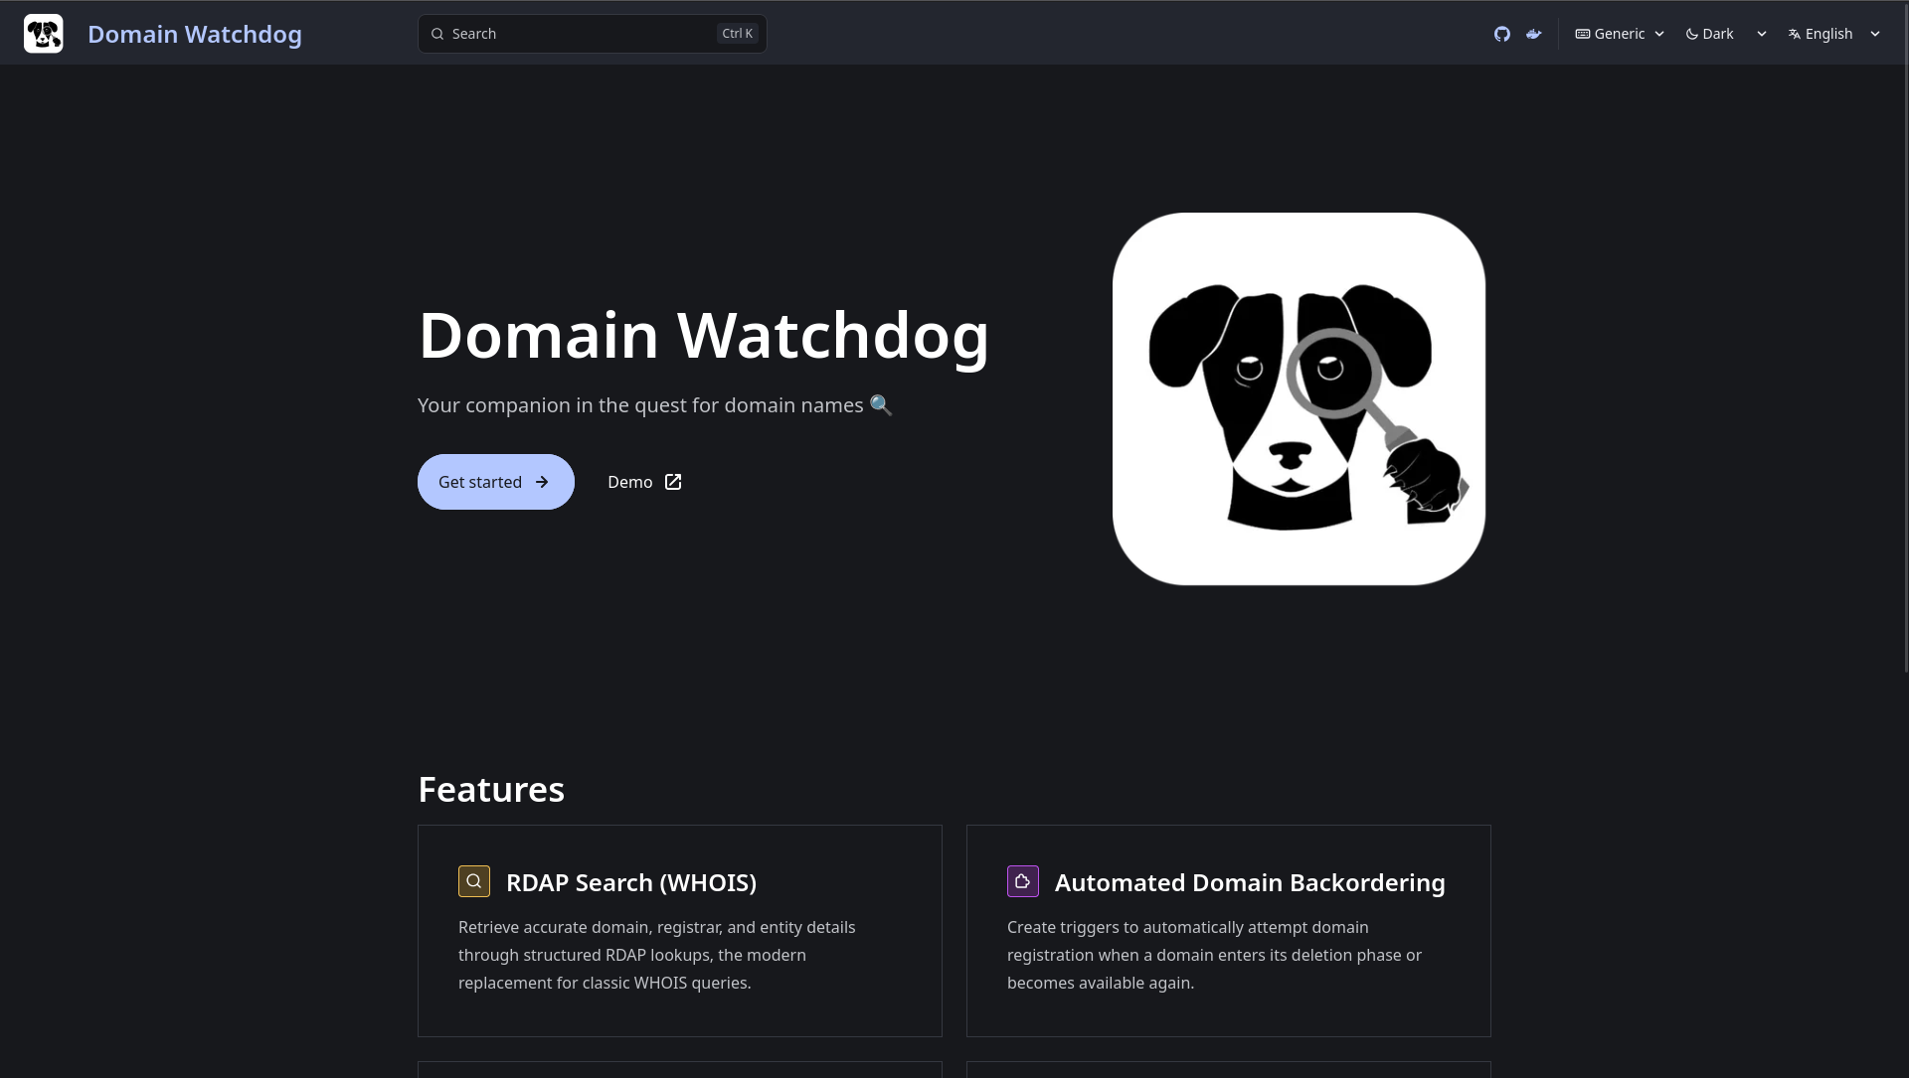
Task: Click the keyboard icon next to Generic
Action: [x=1584, y=33]
